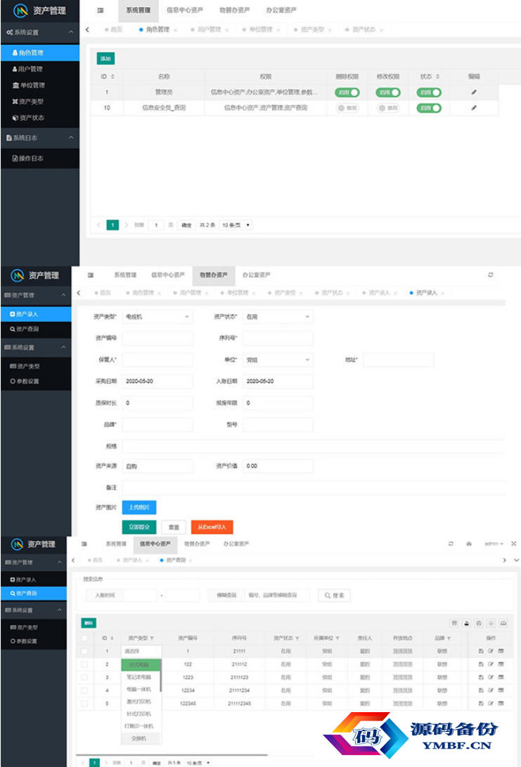Open 资产类型 dropdown showing 电视机
521x767 pixels.
point(157,317)
